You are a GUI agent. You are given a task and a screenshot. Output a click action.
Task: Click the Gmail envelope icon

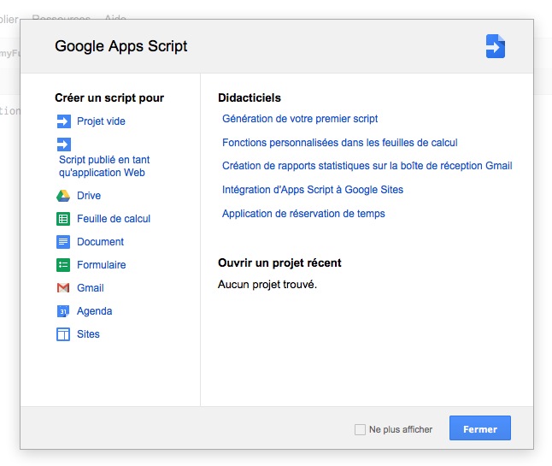[63, 288]
